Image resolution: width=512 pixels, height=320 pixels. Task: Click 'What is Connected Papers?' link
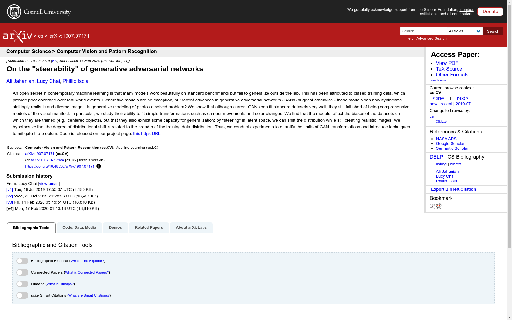(87, 273)
